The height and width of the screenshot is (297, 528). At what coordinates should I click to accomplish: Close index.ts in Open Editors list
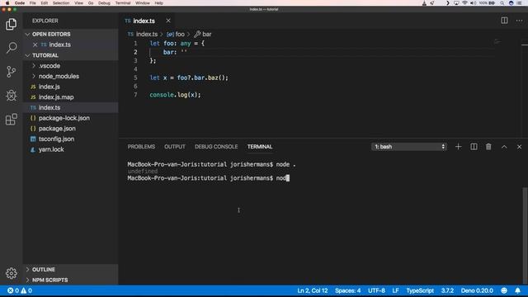[35, 45]
